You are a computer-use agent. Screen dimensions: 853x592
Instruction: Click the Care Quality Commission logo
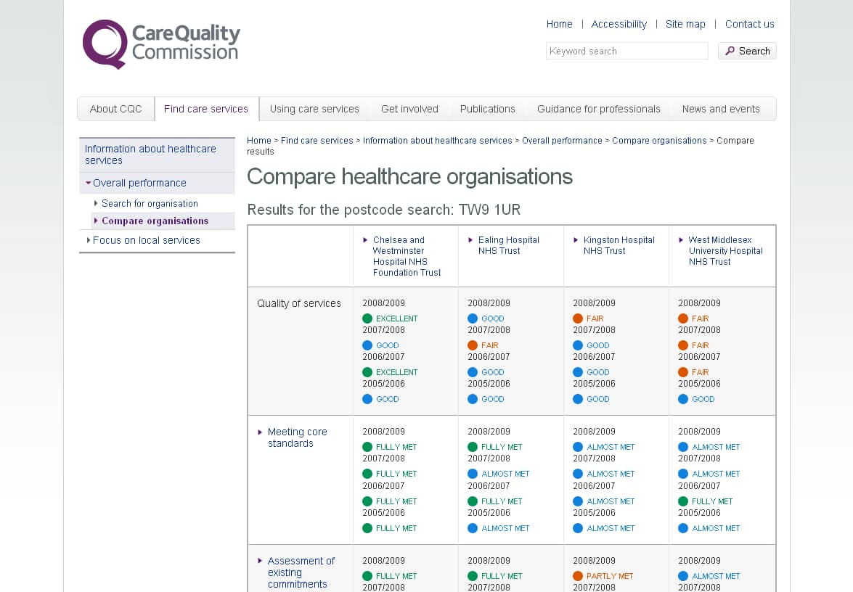tap(161, 44)
